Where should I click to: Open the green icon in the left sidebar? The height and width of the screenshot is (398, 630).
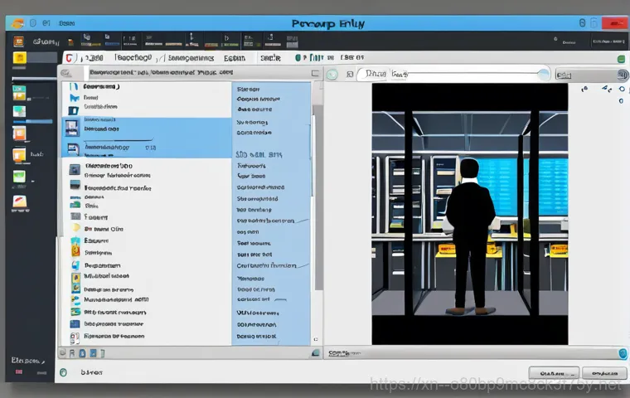pyautogui.click(x=19, y=176)
